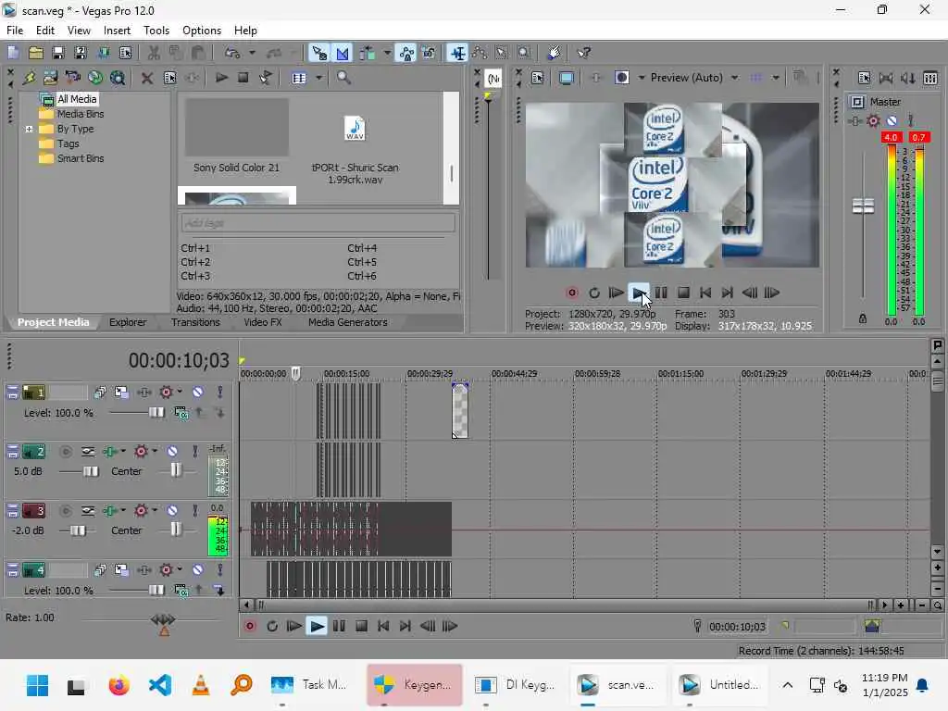Adjust track 1 Level slider

click(156, 412)
